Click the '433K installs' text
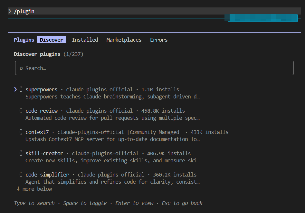This screenshot has width=305, height=213. pos(209,132)
